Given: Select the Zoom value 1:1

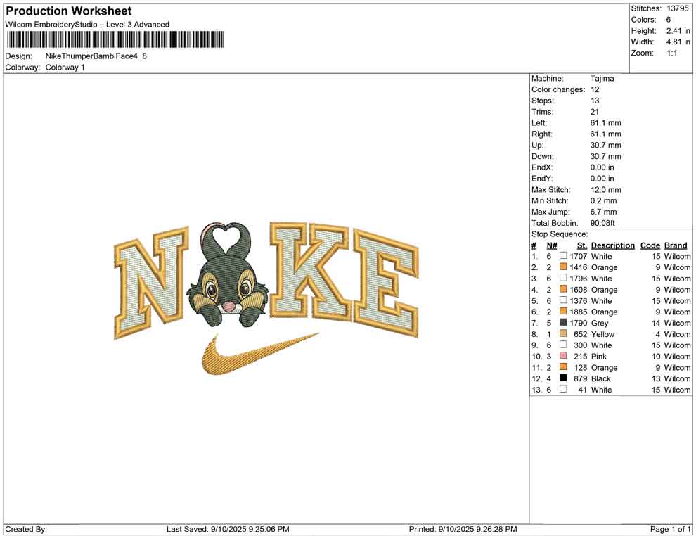Looking at the screenshot, I should coord(672,53).
